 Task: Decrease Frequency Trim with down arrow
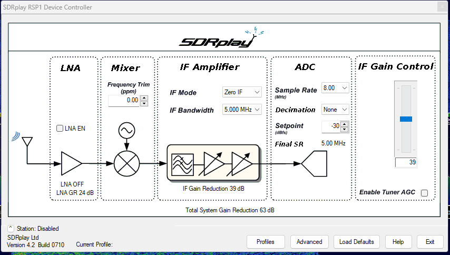tap(144, 104)
